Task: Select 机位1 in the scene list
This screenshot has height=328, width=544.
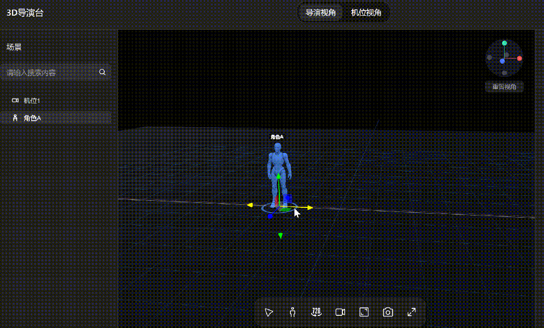Action: point(55,100)
